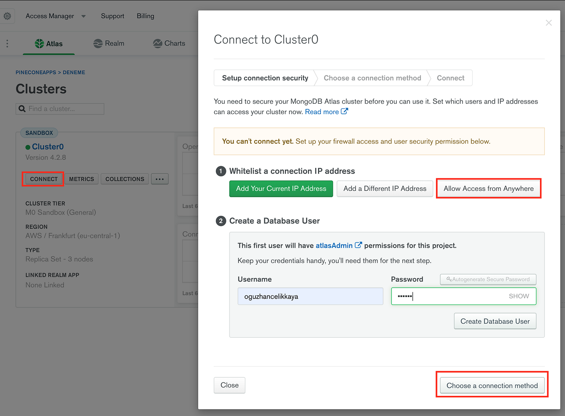Click the external link icon beside atlasAdmin
Viewport: 565px width, 416px height.
pyautogui.click(x=358, y=245)
